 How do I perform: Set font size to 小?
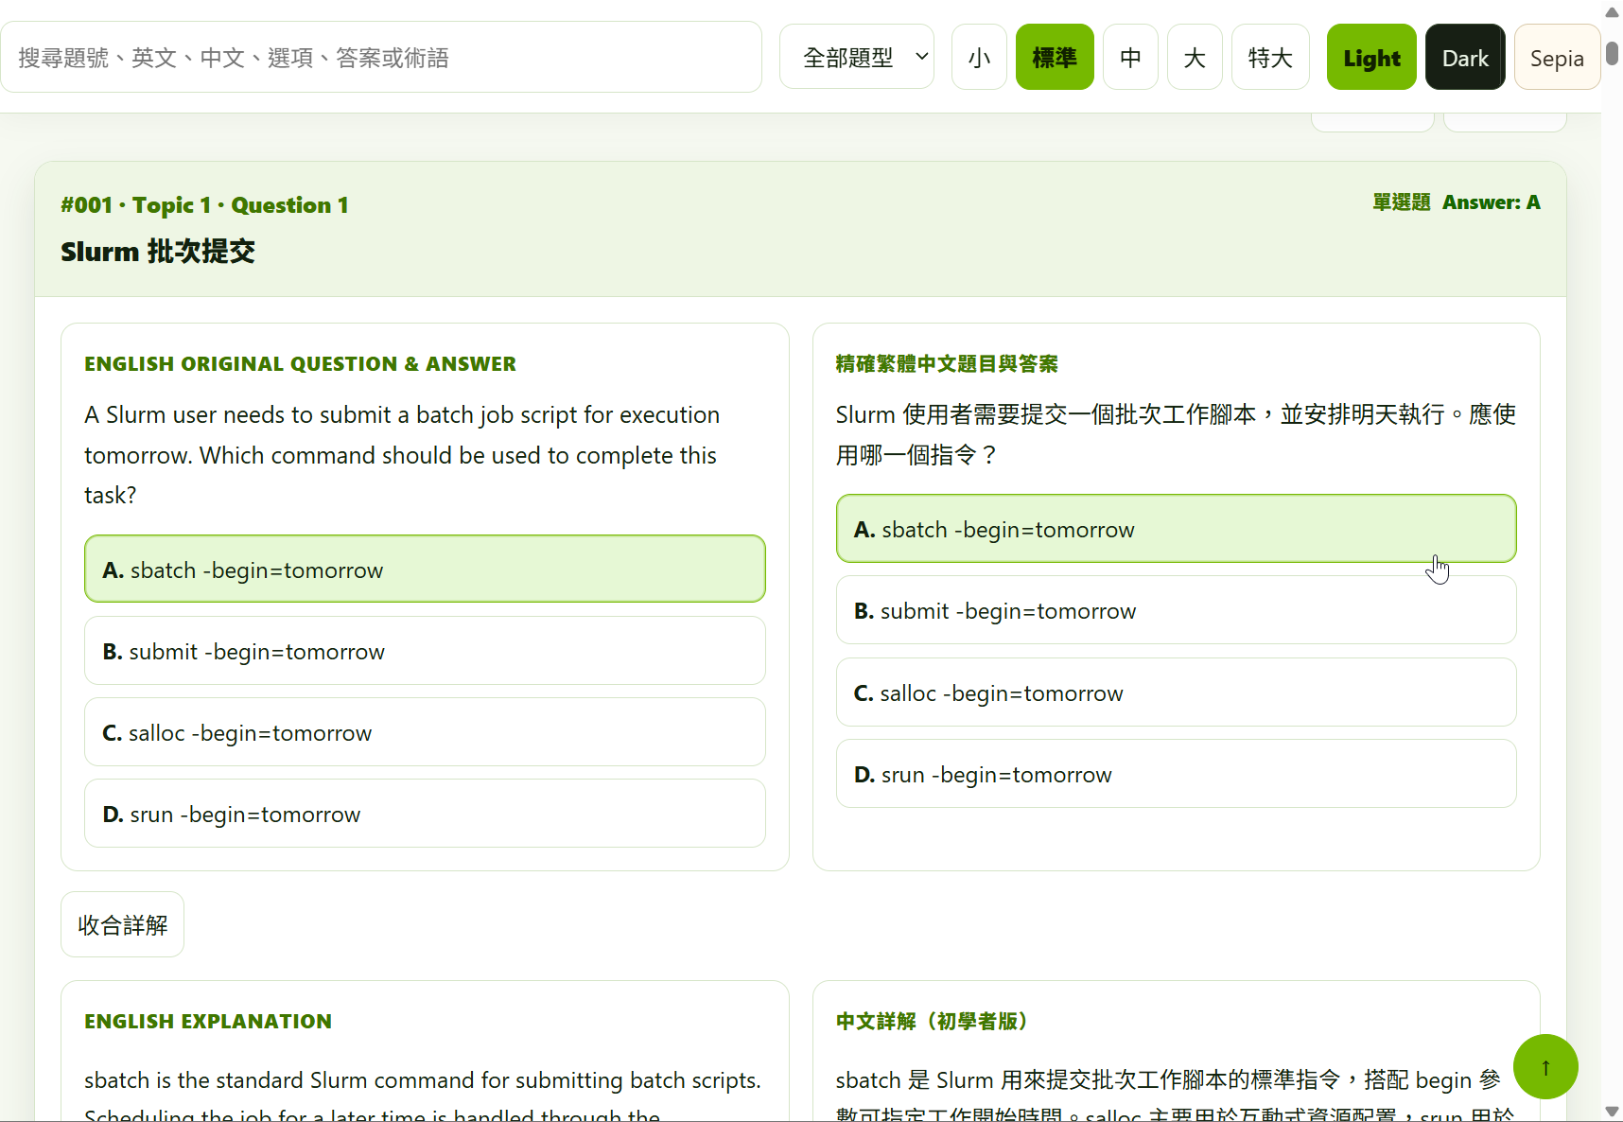(x=979, y=58)
